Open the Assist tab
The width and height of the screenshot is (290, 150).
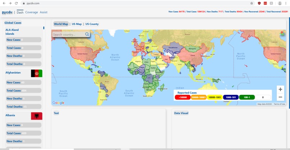44,12
